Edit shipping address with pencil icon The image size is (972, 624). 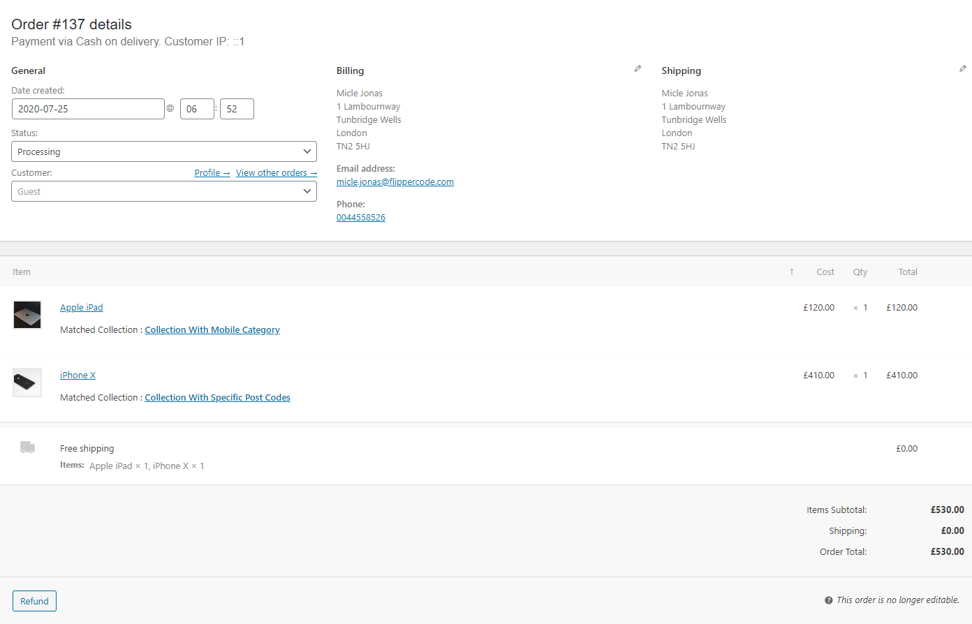[x=963, y=68]
